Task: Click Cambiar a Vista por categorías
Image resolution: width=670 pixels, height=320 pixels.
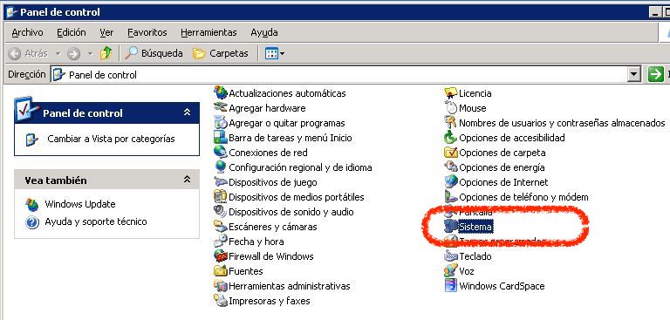Action: 111,139
